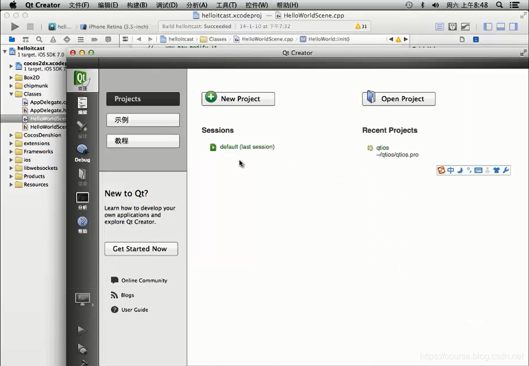529x366 pixels.
Task: Click the Open Project button
Action: click(x=399, y=99)
